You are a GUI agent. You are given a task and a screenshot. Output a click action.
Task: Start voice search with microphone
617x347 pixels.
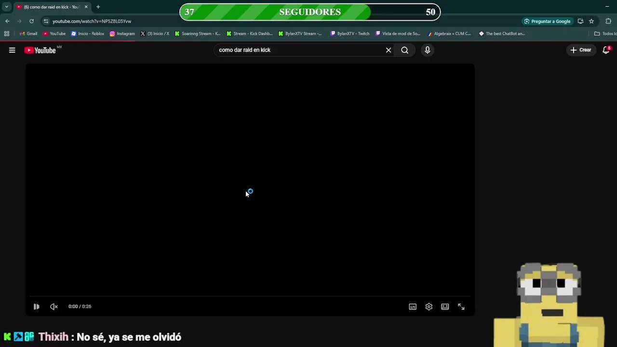(x=428, y=50)
